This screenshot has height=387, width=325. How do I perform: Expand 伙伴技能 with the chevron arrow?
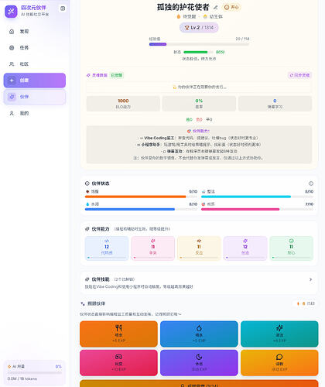tap(310, 279)
